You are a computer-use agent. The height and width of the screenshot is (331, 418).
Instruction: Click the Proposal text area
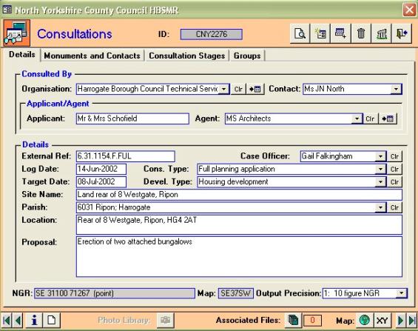click(x=239, y=257)
